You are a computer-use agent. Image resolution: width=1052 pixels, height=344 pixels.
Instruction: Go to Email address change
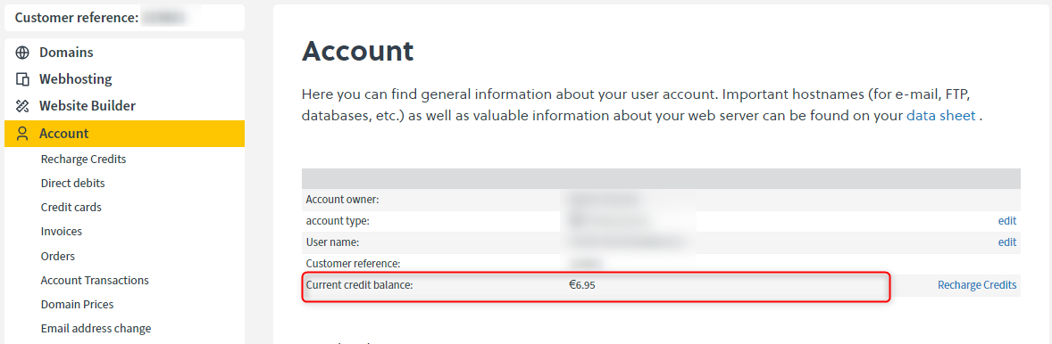tap(96, 329)
